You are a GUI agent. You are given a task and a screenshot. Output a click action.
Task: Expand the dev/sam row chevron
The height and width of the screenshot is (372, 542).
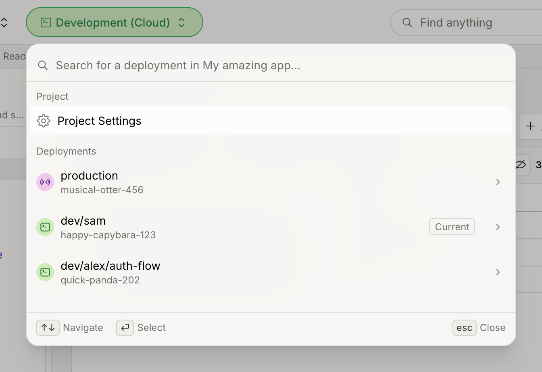point(498,227)
